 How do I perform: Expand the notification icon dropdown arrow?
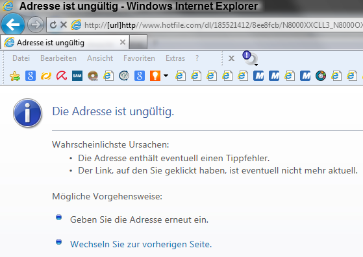point(256,65)
